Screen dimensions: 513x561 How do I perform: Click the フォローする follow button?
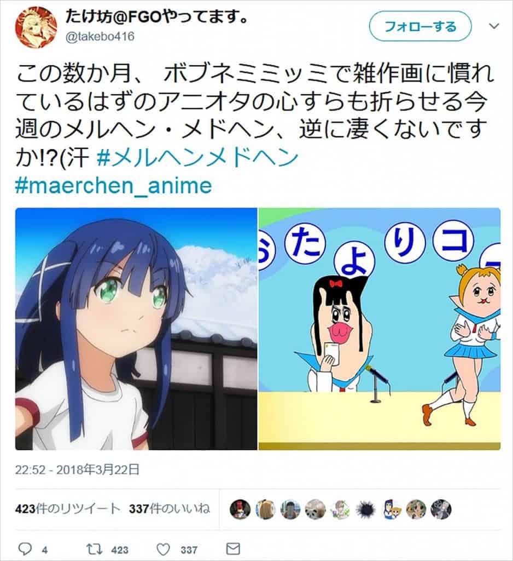[x=421, y=26]
